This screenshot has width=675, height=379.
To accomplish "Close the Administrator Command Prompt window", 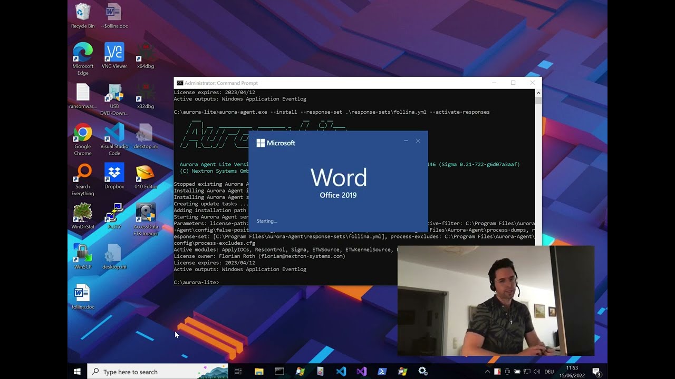I will [x=532, y=83].
